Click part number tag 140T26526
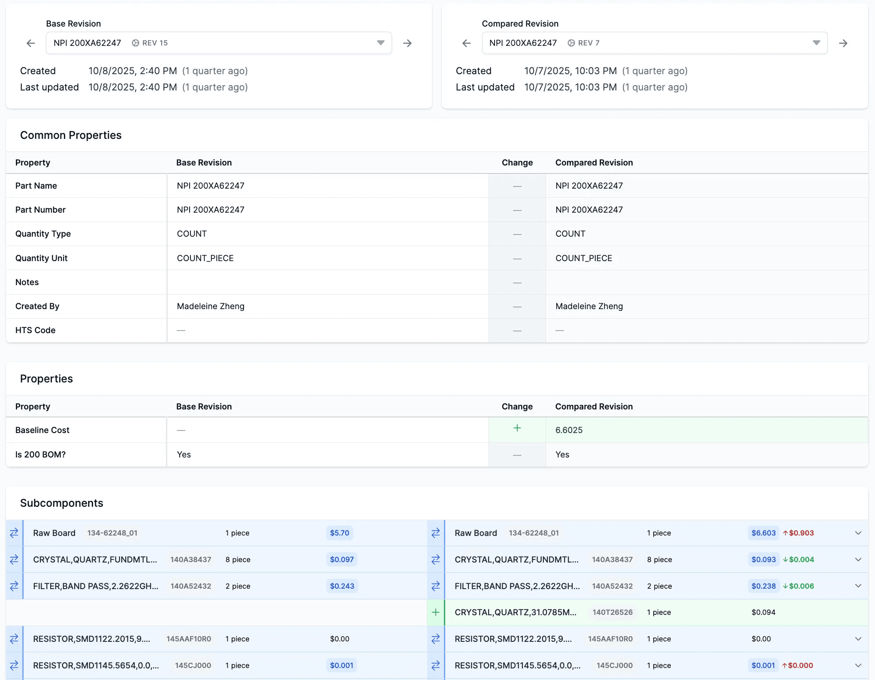Image resolution: width=875 pixels, height=680 pixels. [x=612, y=612]
